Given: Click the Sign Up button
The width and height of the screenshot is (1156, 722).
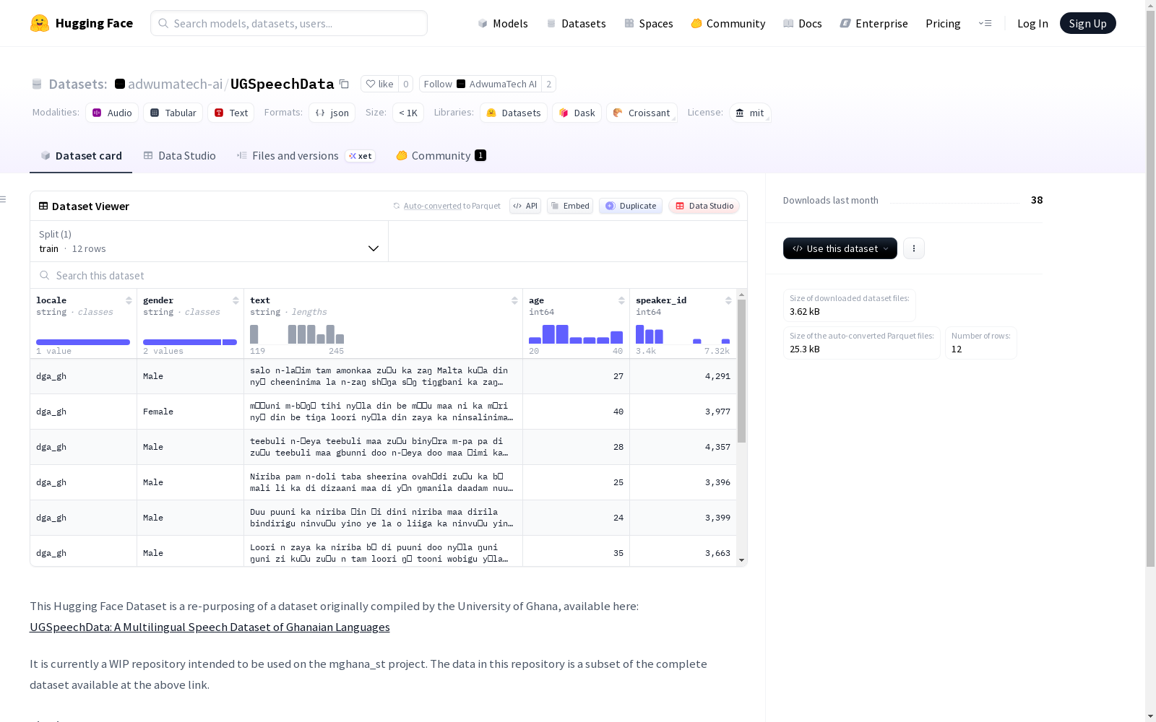Looking at the screenshot, I should click(1087, 23).
